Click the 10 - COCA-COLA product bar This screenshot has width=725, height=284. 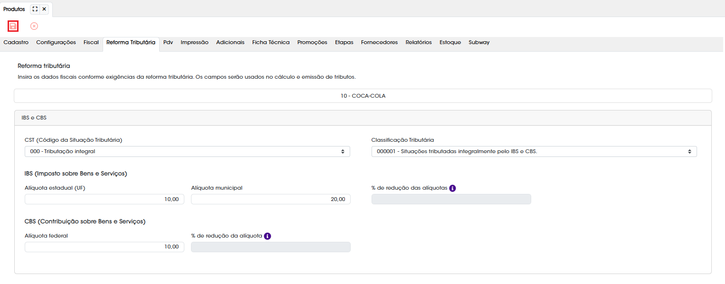tap(363, 96)
